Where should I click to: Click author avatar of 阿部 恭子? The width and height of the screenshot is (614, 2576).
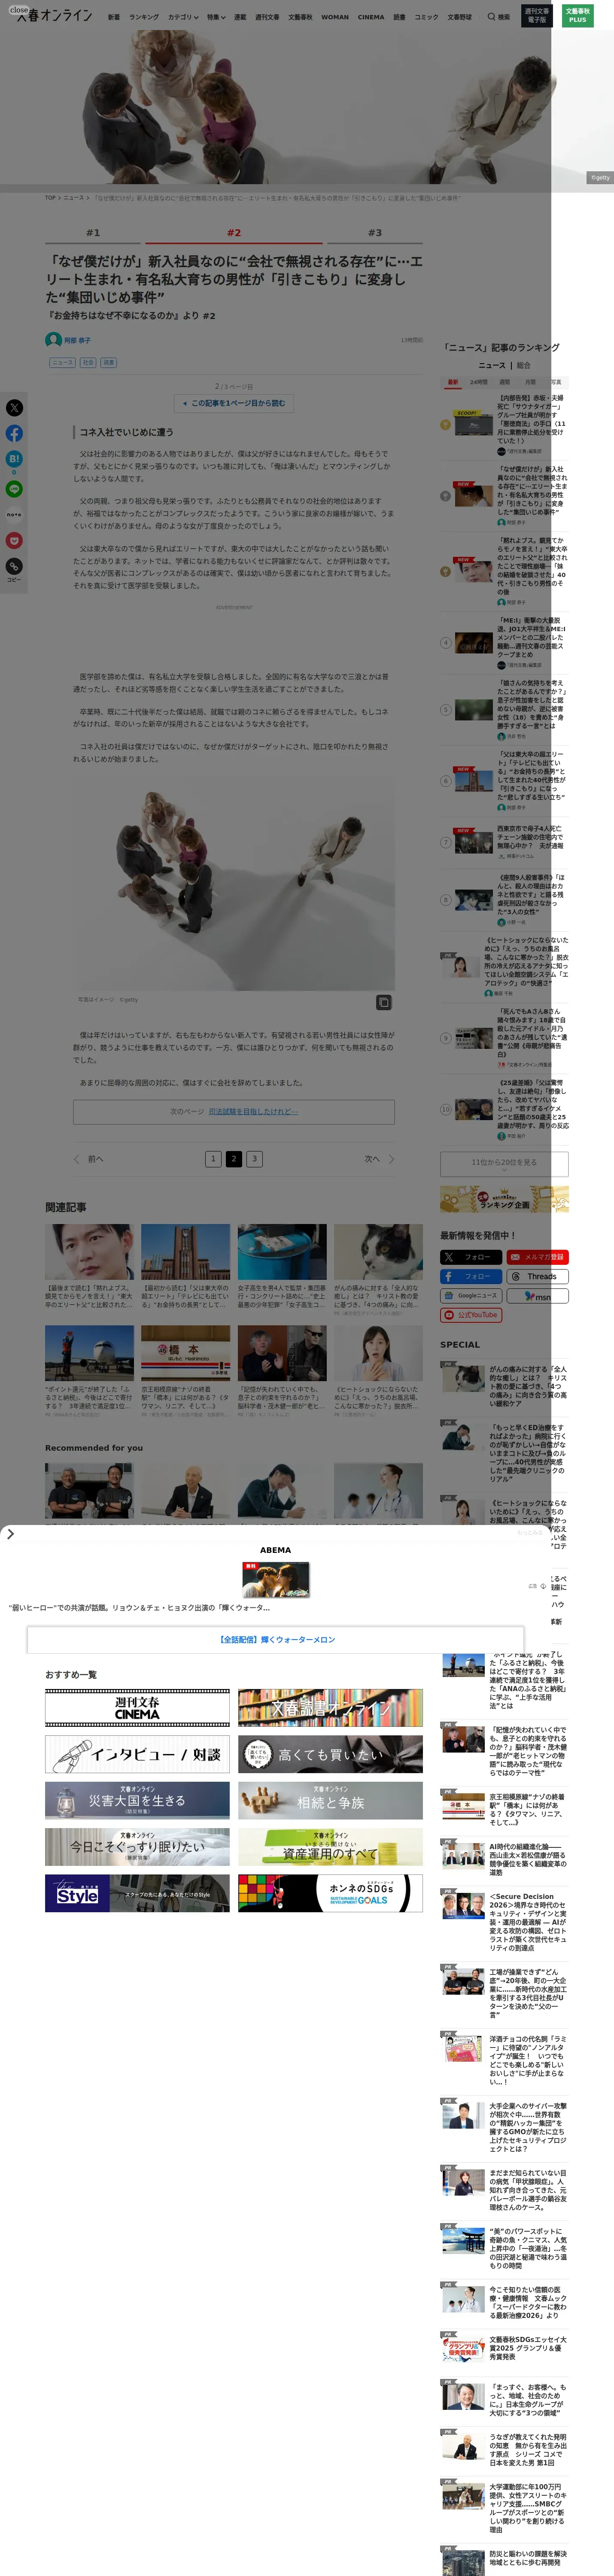[x=53, y=340]
